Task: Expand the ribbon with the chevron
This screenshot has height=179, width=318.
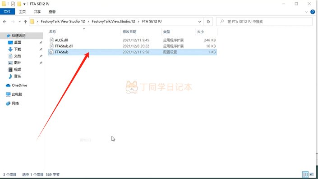Action: point(306,12)
